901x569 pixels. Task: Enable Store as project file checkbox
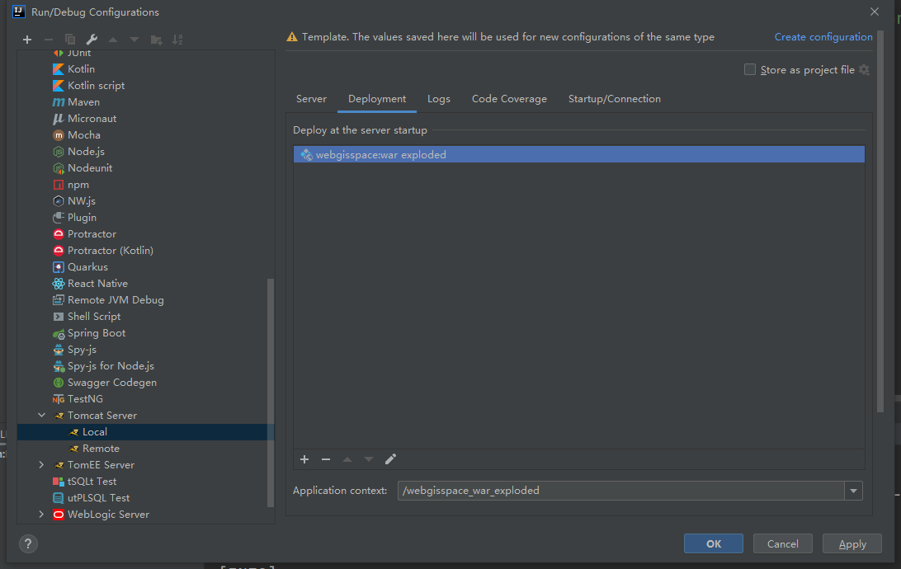click(x=750, y=69)
